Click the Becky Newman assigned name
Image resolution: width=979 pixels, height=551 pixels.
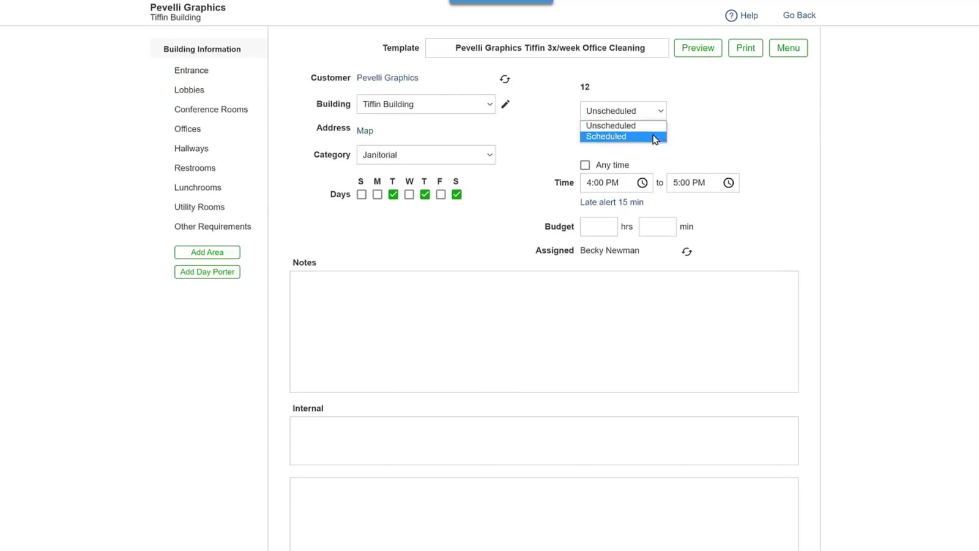609,250
